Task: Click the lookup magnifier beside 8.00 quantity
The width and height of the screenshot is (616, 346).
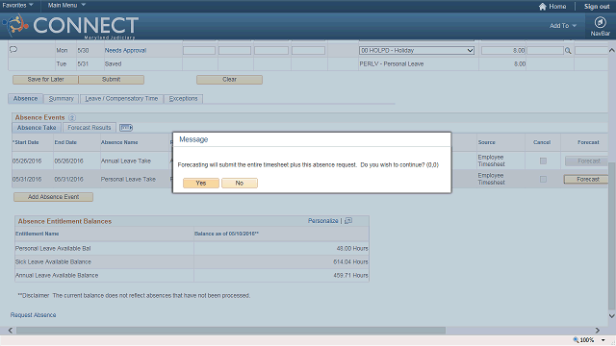Action: click(x=568, y=51)
